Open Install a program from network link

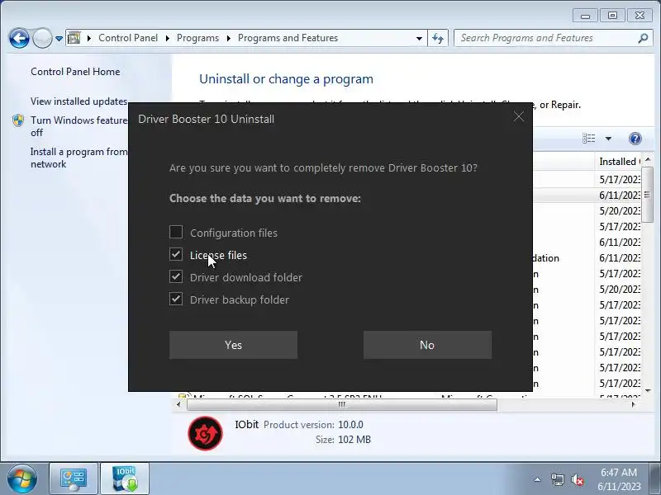point(78,158)
